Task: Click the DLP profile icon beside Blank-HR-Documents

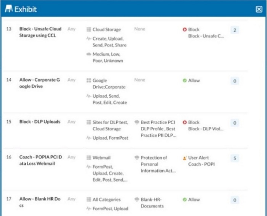Action: pyautogui.click(x=137, y=200)
